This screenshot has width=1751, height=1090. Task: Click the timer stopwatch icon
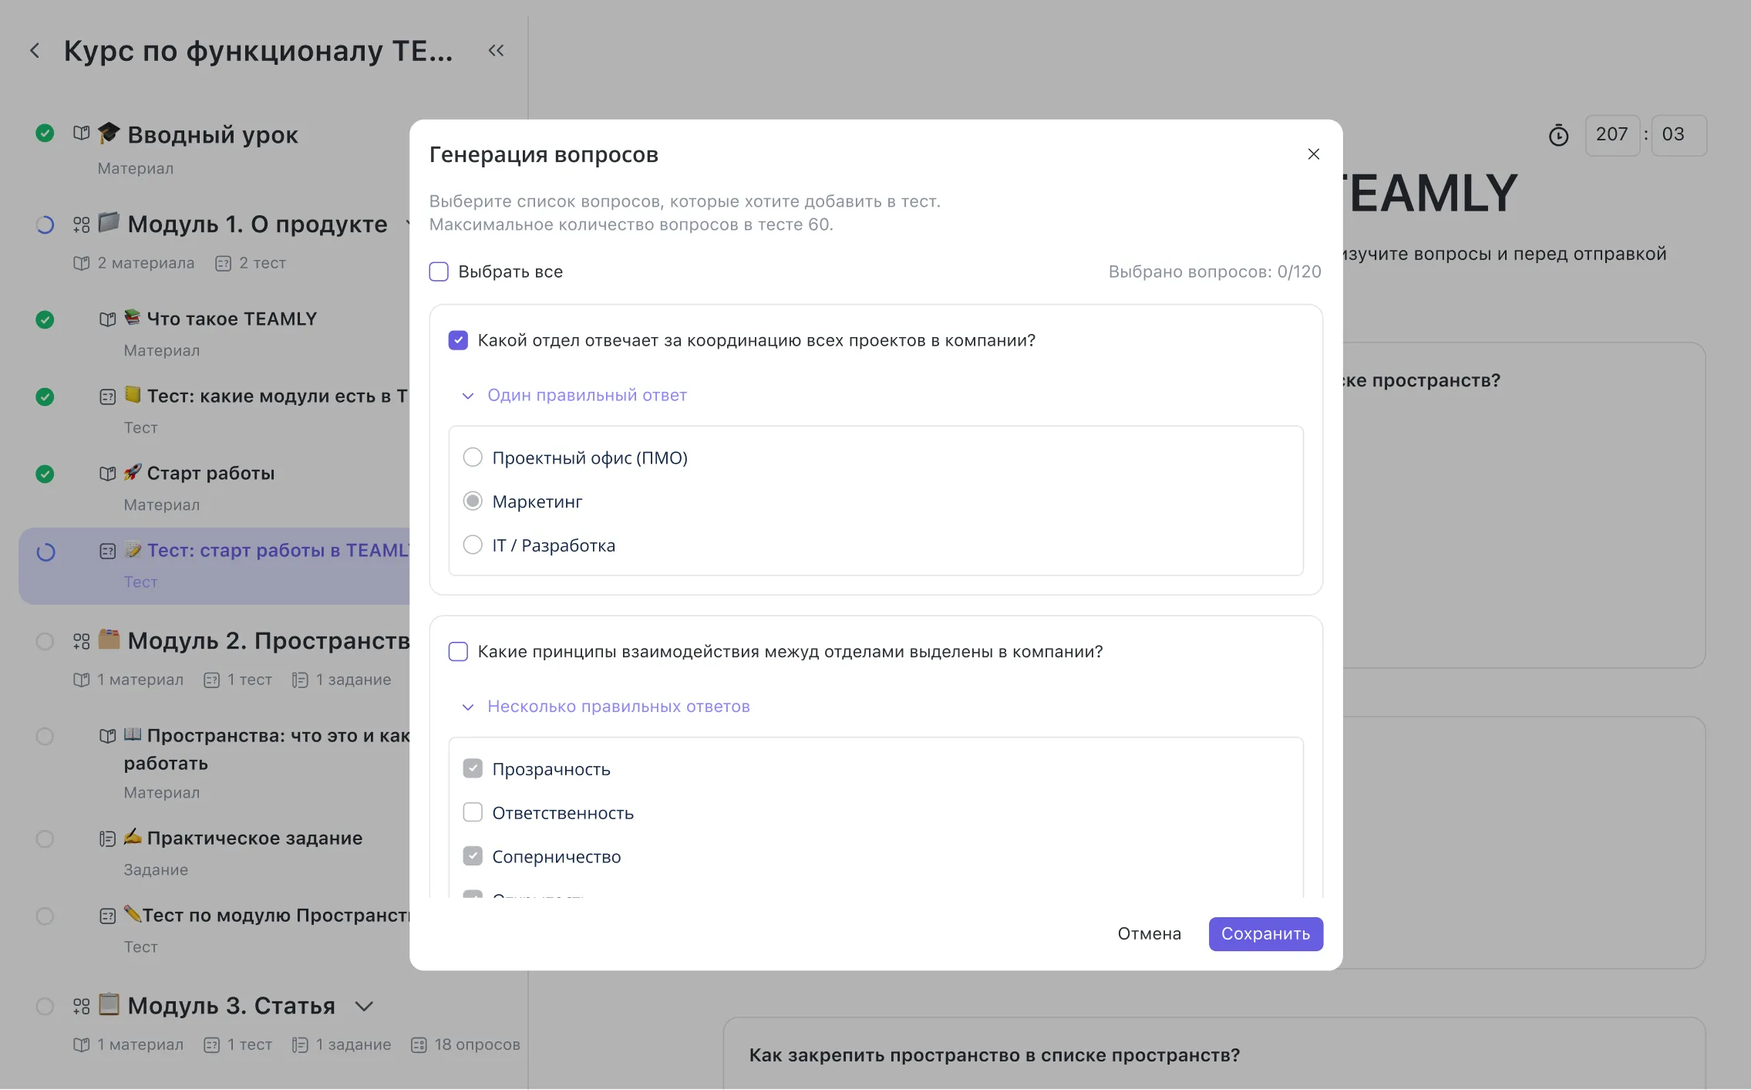coord(1558,135)
